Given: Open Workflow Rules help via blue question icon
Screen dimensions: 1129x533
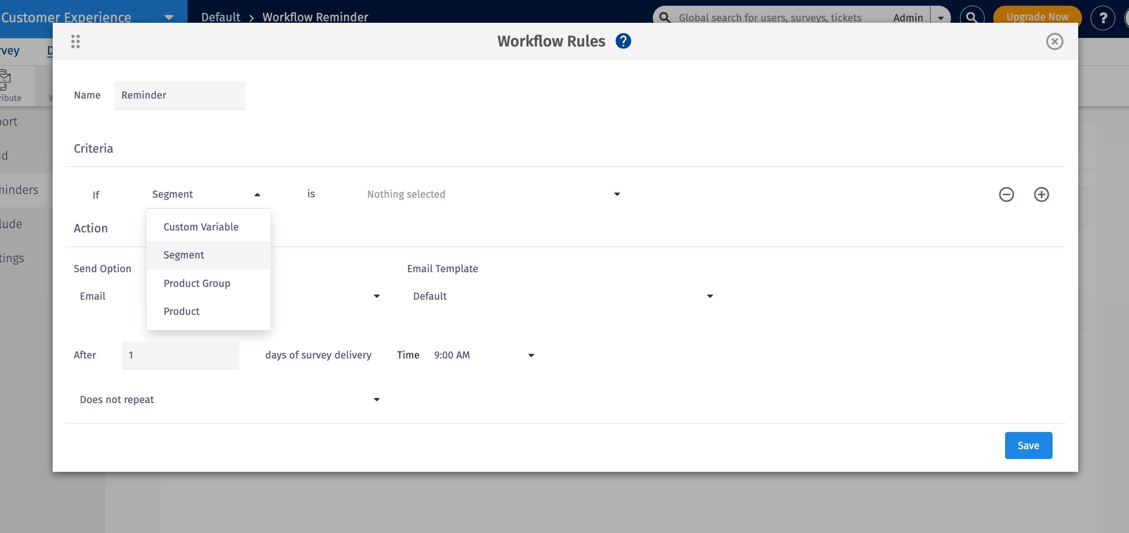Looking at the screenshot, I should click(623, 41).
